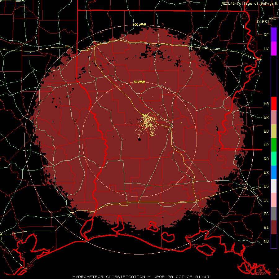Click the 01:49 timestamp
Image resolution: width=279 pixels, height=279 pixels.
(x=202, y=277)
